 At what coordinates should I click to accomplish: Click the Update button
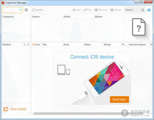pos(38,10)
